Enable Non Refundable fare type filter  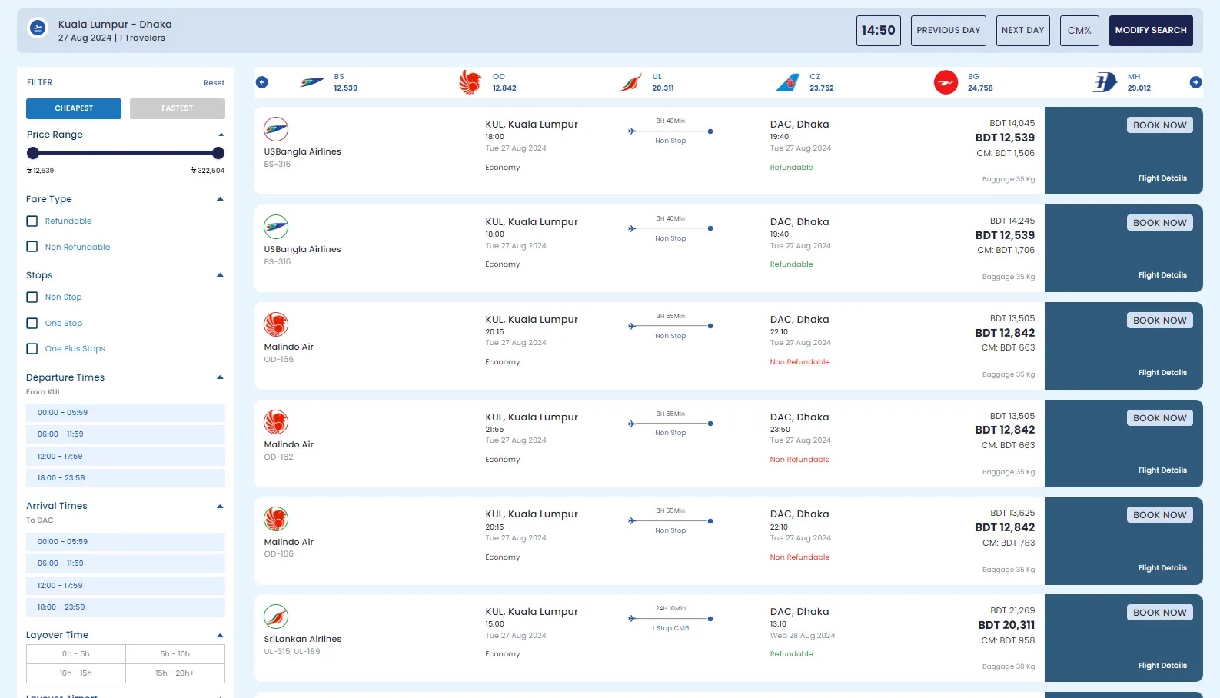click(x=32, y=247)
